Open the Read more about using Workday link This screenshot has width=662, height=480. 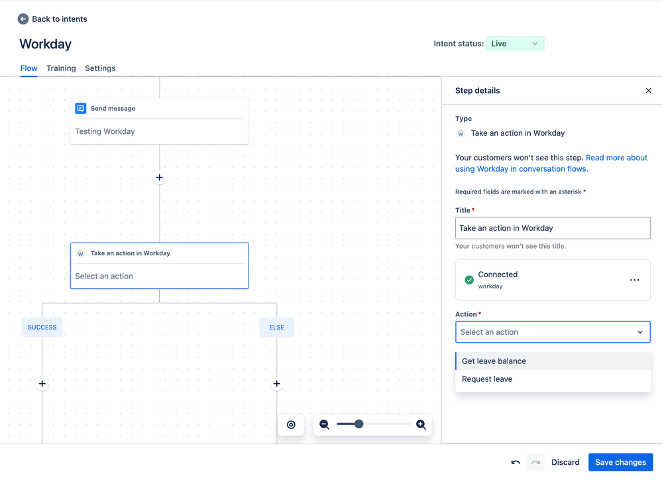click(x=551, y=163)
